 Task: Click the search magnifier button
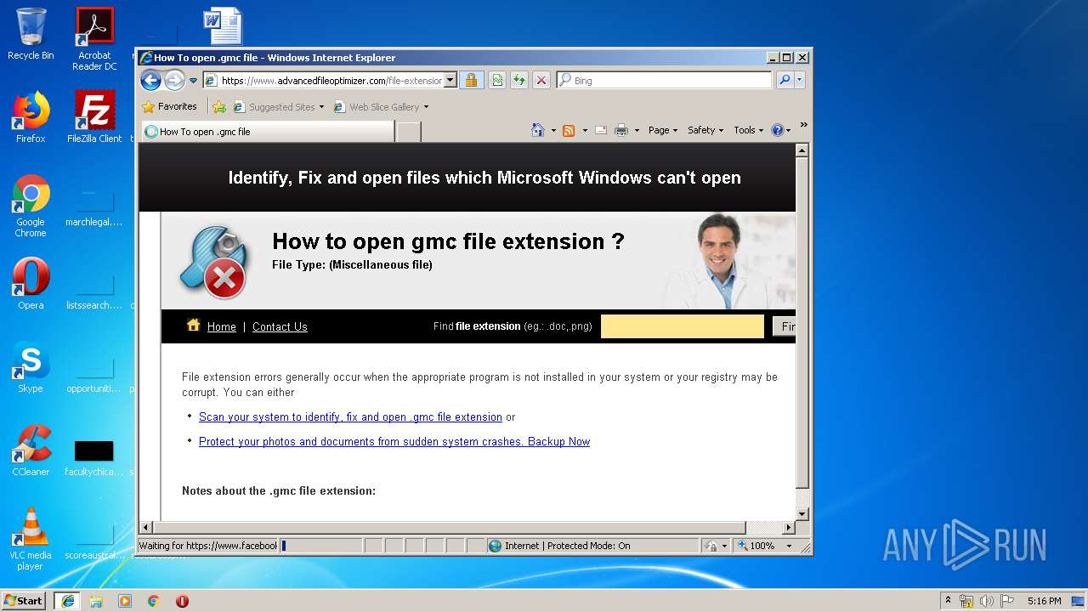coord(785,81)
